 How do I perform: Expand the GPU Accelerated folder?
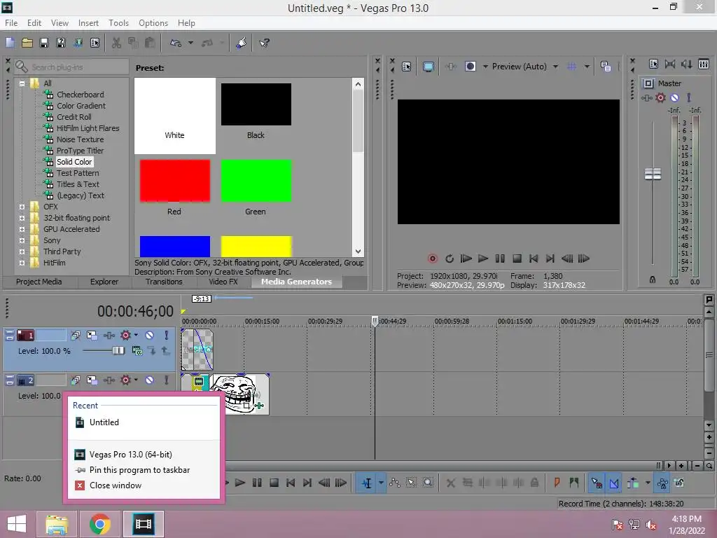coord(22,229)
